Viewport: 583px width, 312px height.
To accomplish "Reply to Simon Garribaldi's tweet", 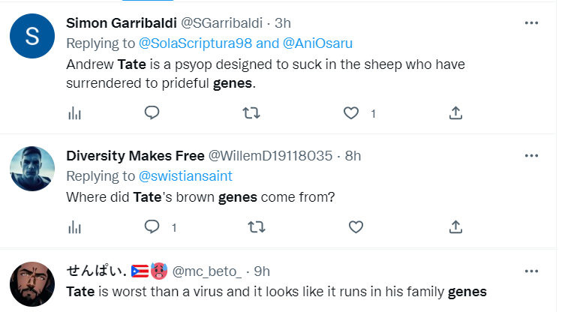I will [152, 112].
